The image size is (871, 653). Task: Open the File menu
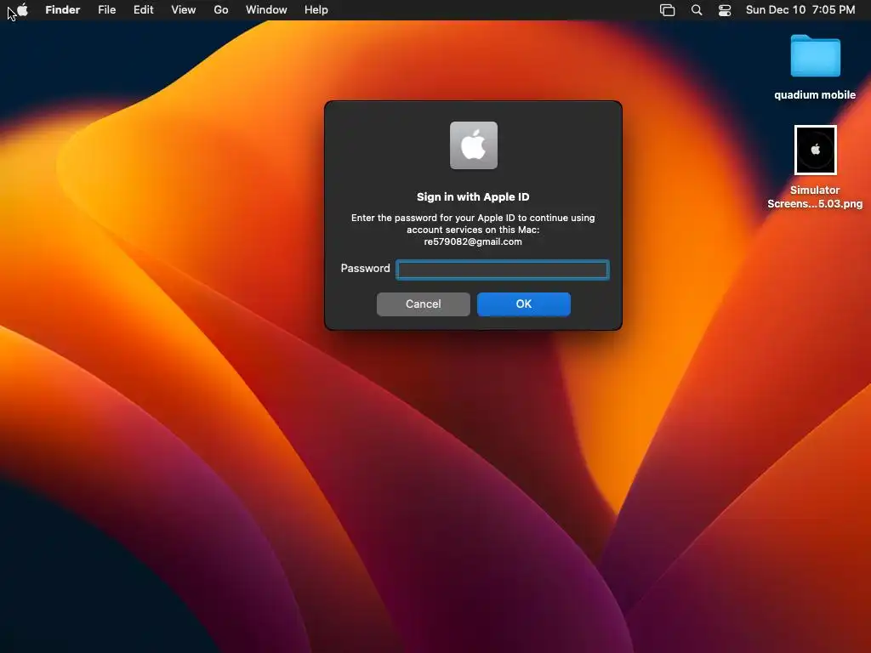click(x=106, y=10)
